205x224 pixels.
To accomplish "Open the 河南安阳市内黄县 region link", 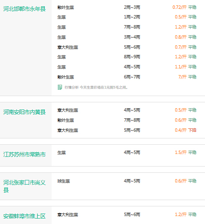I will coord(24,112).
